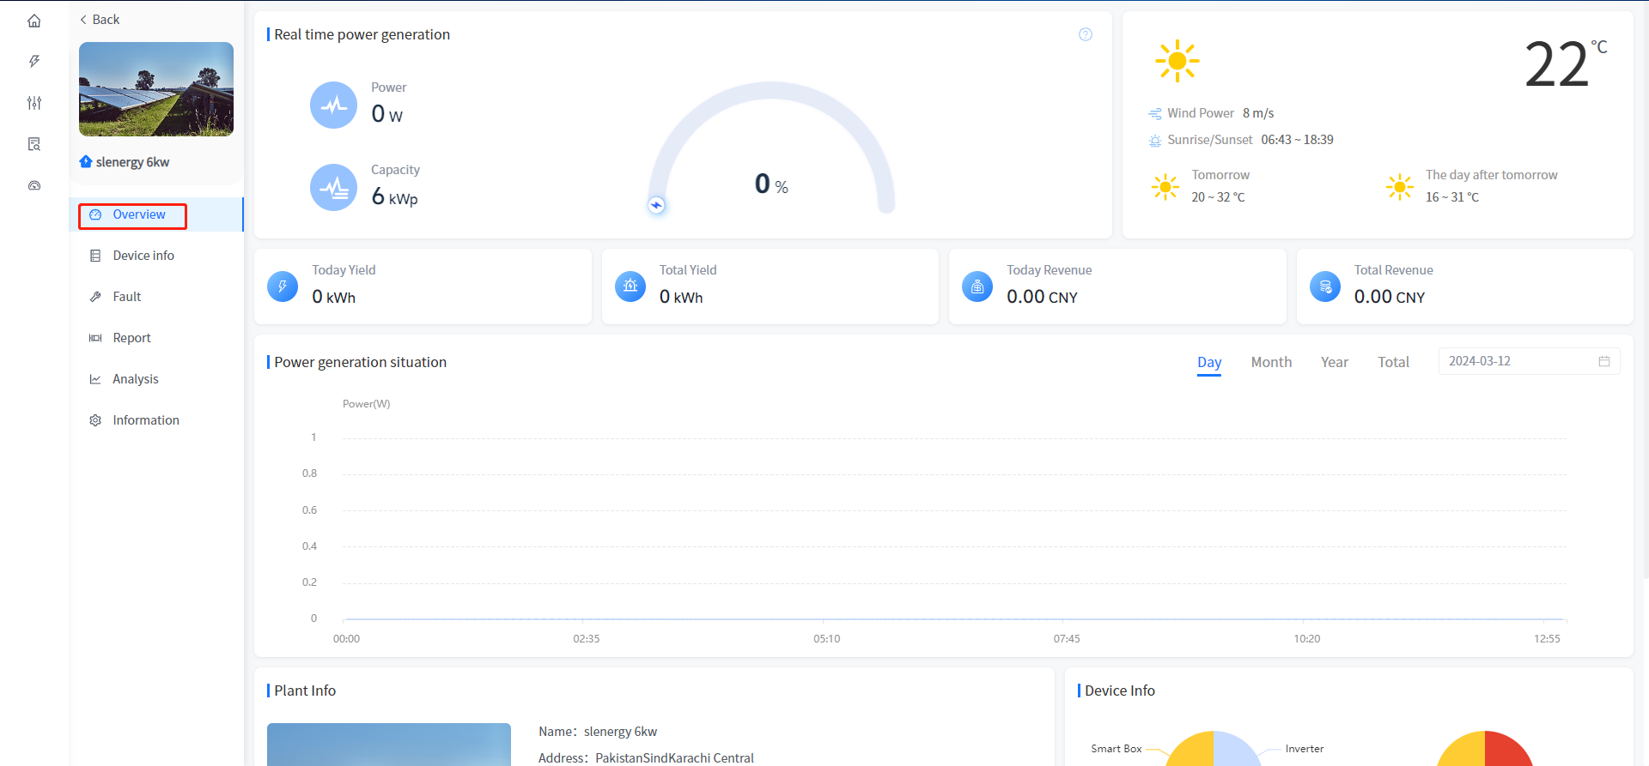Screen dimensions: 1649x766
Task: Click the home icon in left rail
Action: click(x=34, y=21)
